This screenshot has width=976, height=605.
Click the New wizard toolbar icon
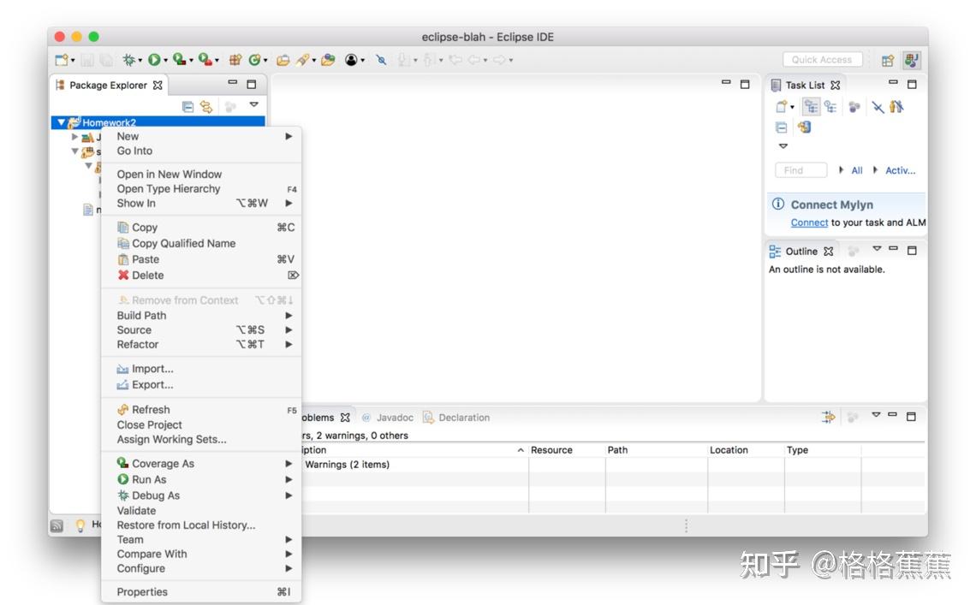click(x=62, y=60)
